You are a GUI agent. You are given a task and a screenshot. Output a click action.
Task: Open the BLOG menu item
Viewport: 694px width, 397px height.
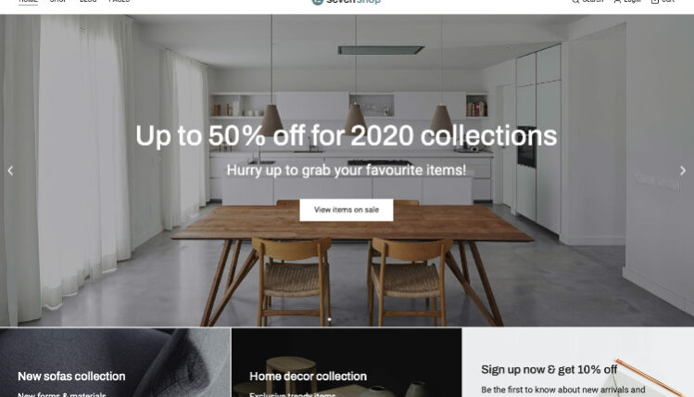click(88, 1)
